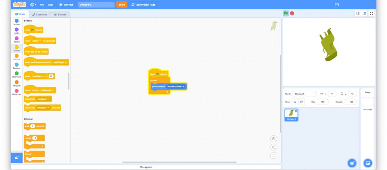The width and height of the screenshot is (387, 170).
Task: Click the sprite x position field
Action: click(x=332, y=94)
